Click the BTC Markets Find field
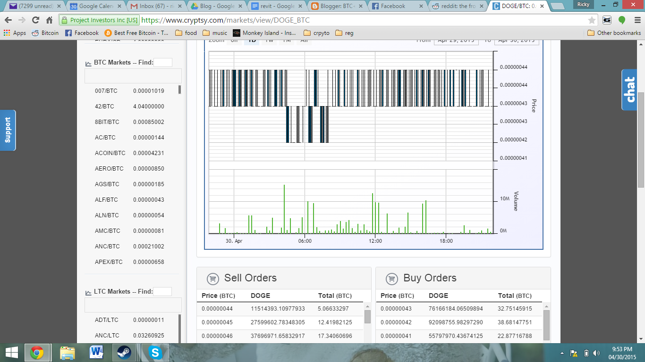 163,63
